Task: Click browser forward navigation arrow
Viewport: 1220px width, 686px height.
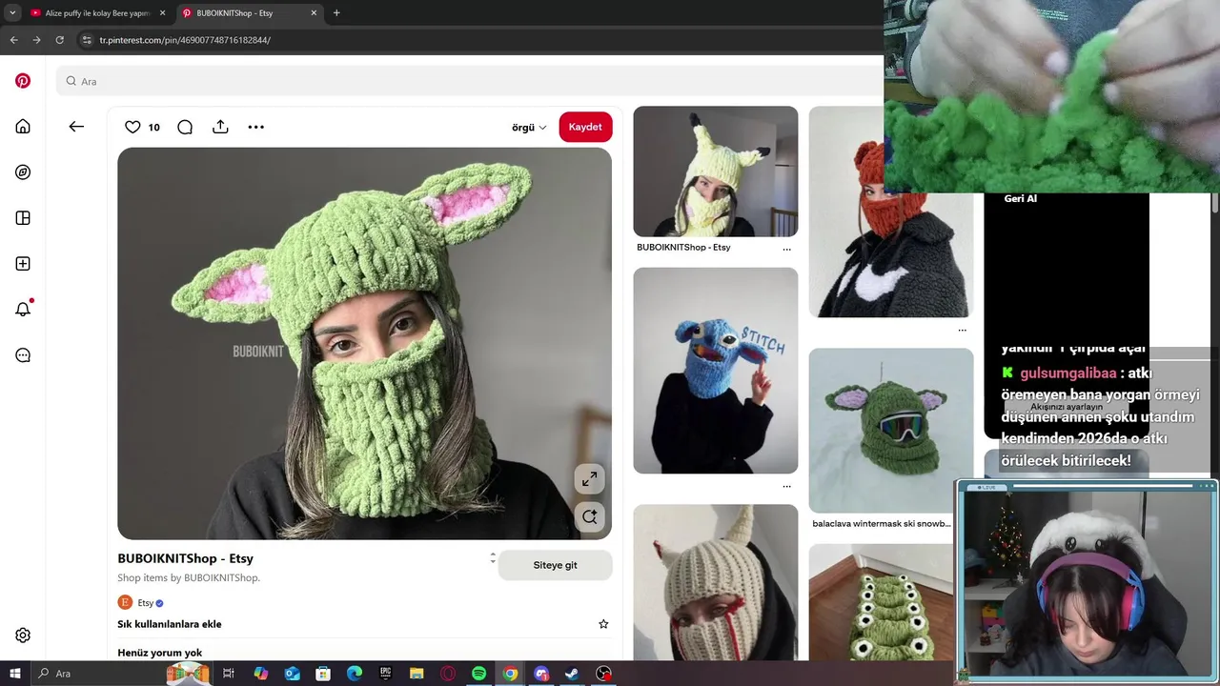Action: [x=36, y=40]
